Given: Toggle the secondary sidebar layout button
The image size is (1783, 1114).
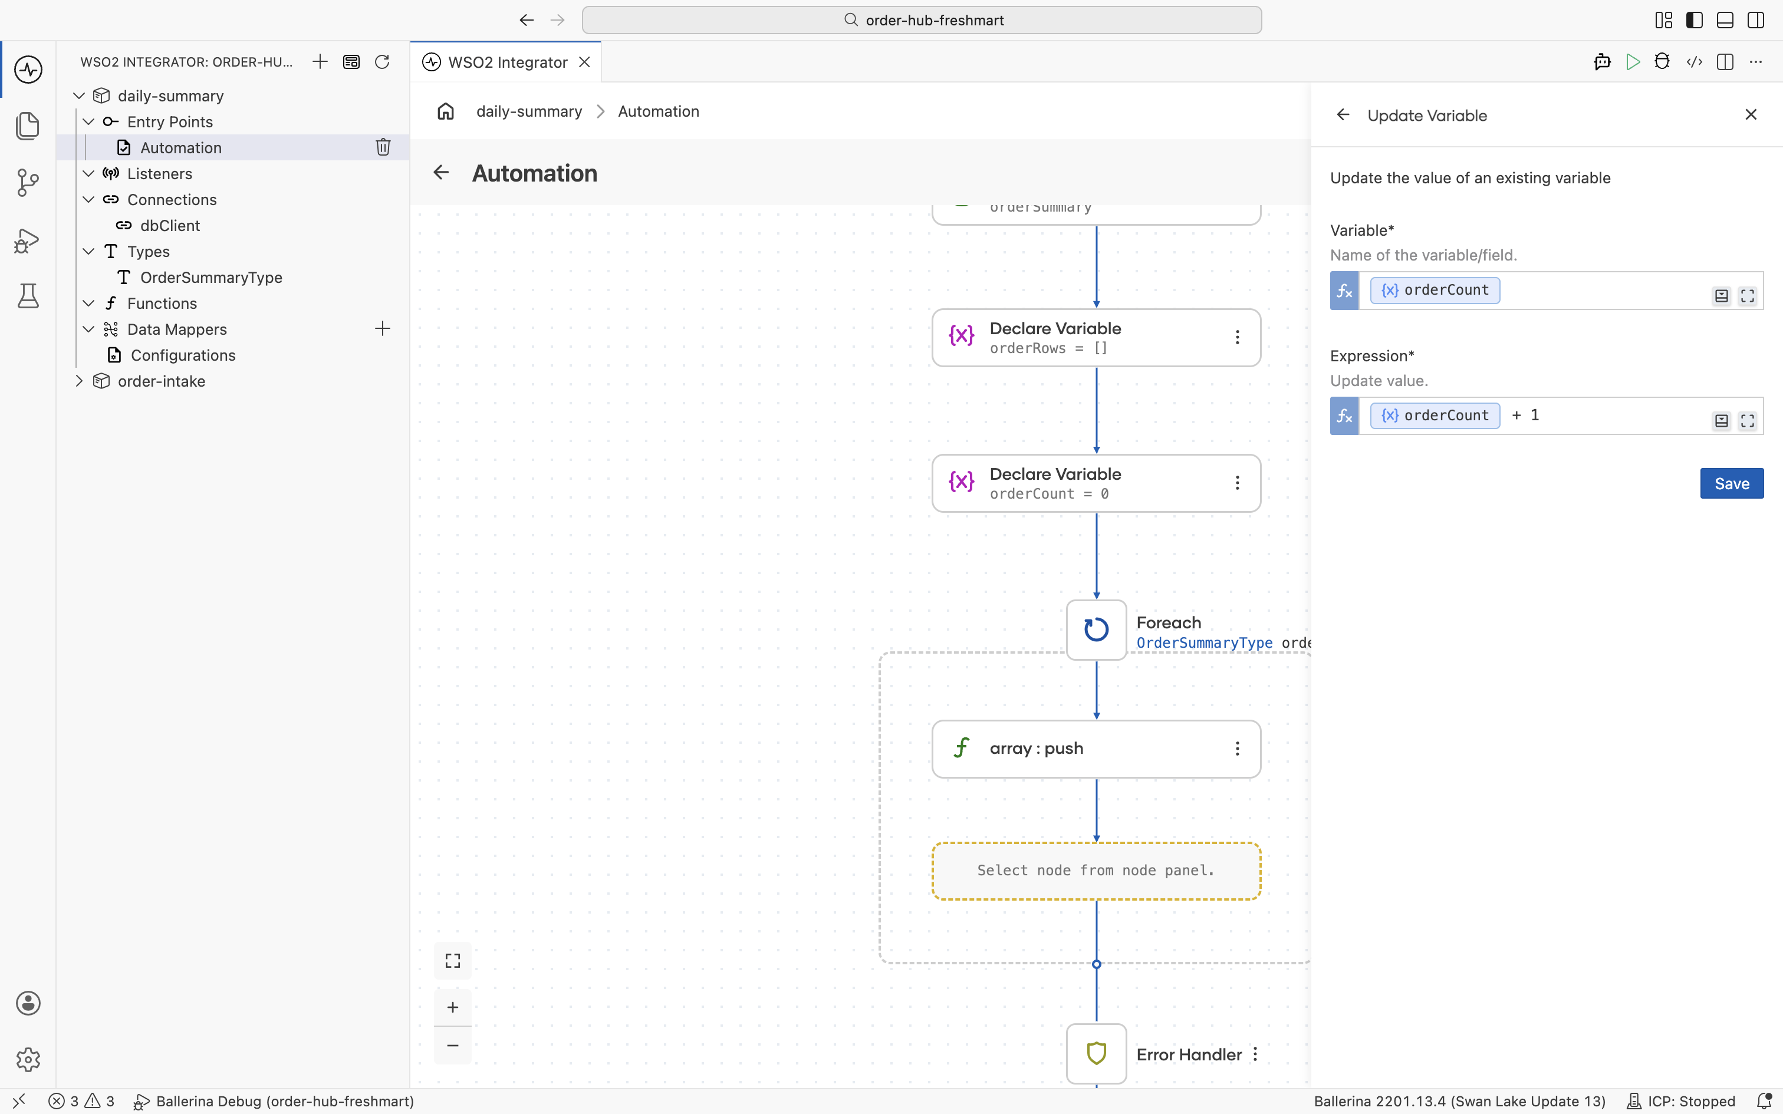Looking at the screenshot, I should coord(1756,20).
